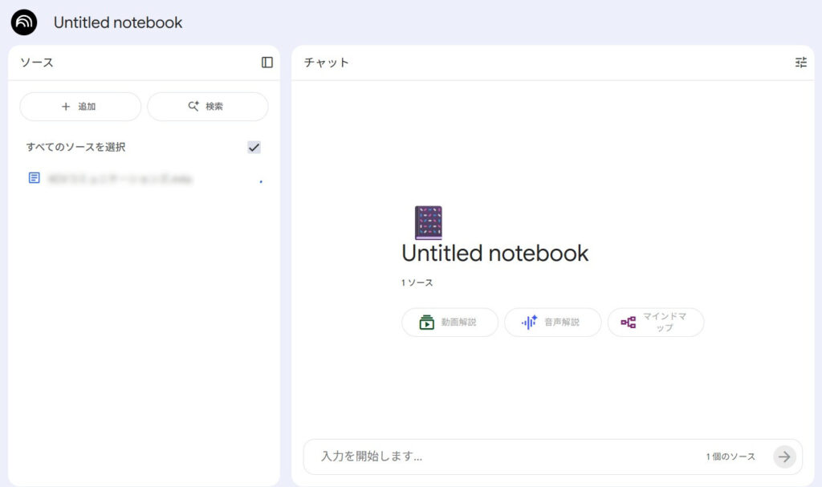Image resolution: width=822 pixels, height=487 pixels.
Task: Click the large Untitled notebook heading in chat
Action: 494,254
